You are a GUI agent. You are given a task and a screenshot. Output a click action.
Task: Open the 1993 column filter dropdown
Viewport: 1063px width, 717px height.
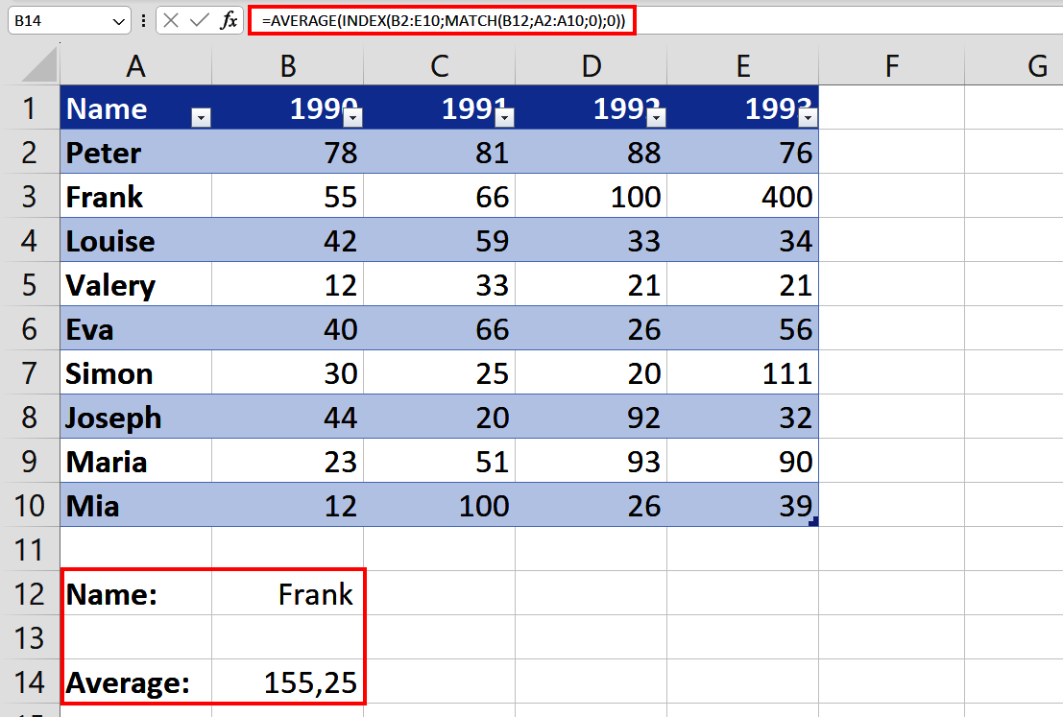click(808, 117)
